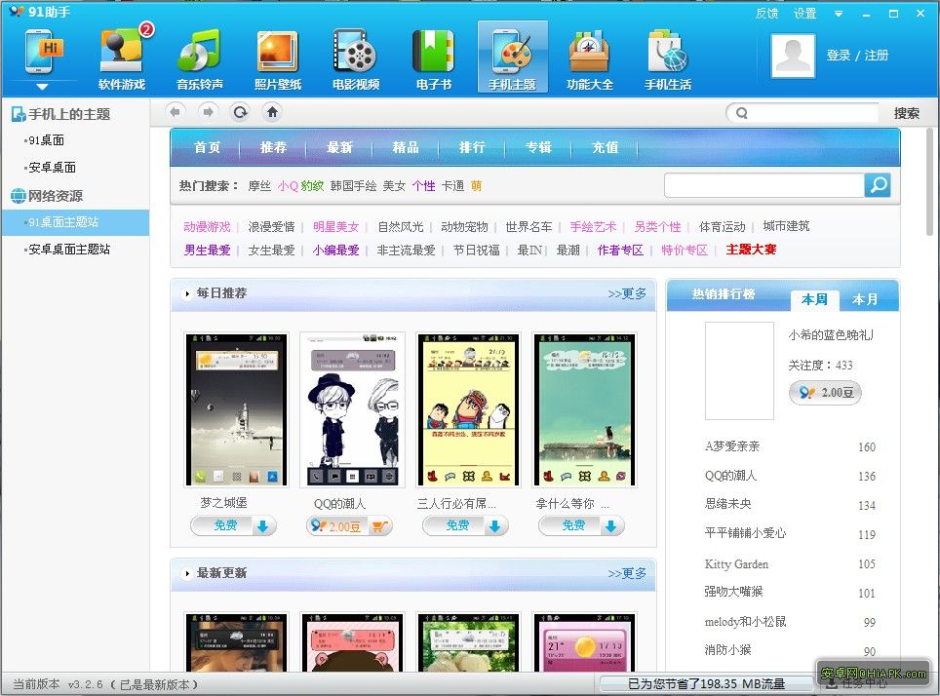Open the 电影视频 video section
Screen dimensions: 940x696
tap(356, 58)
